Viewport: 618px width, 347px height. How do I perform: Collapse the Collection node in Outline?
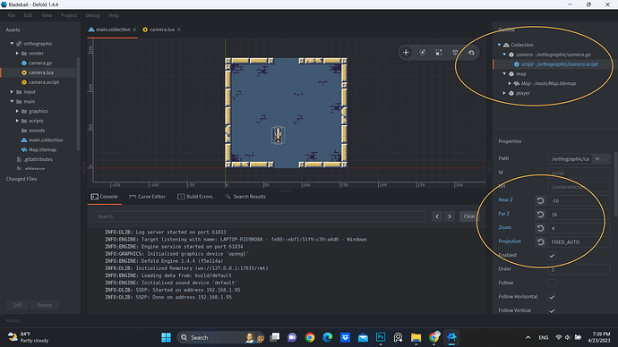tap(499, 45)
